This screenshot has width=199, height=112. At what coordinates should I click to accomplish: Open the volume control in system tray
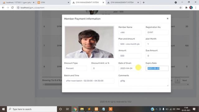tap(174, 109)
